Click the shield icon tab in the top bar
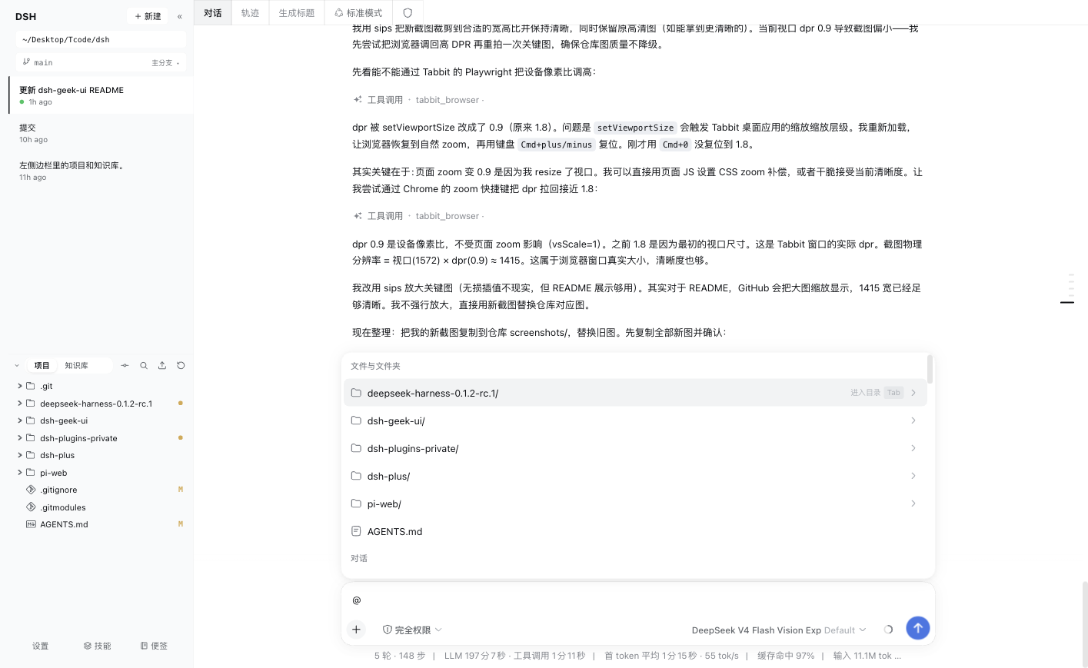Screen dimensions: 1088x668 tap(408, 13)
